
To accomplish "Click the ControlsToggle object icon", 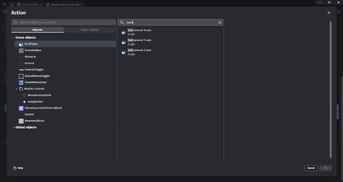I will click(x=21, y=70).
